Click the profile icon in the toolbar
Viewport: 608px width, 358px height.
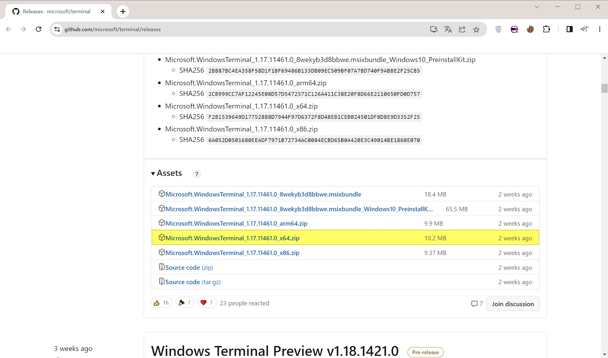coord(584,29)
